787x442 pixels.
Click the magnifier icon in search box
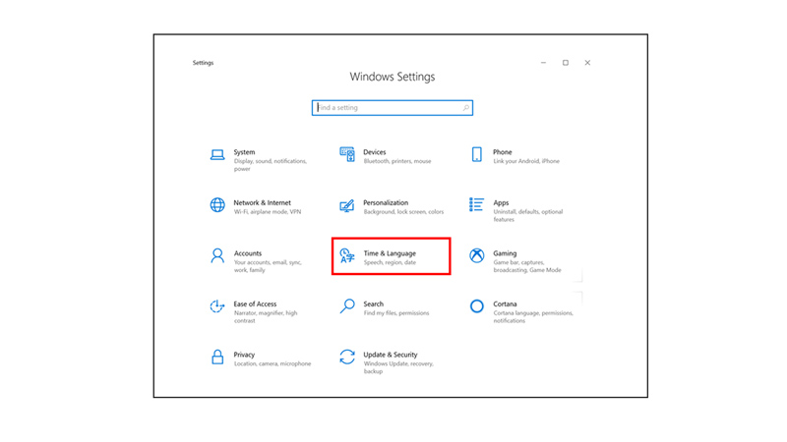point(465,108)
